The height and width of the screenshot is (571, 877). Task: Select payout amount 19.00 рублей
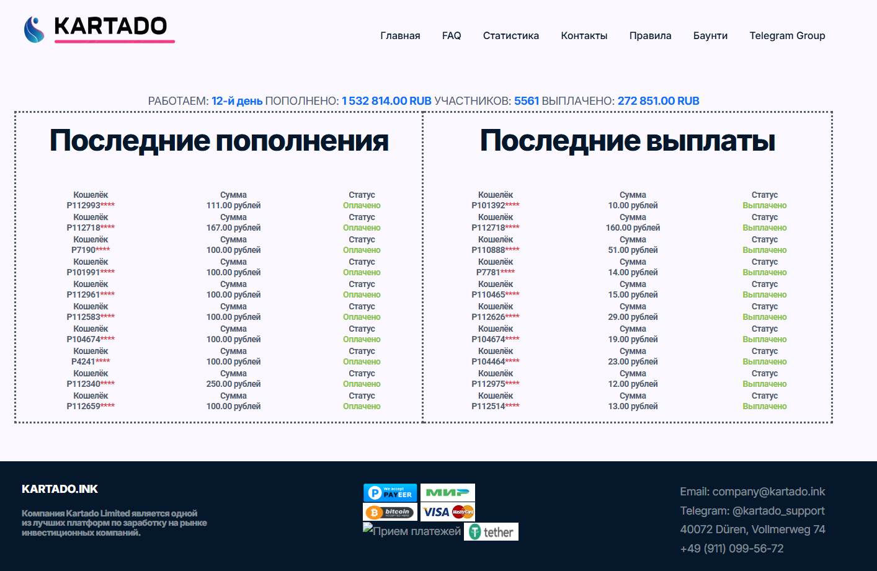tap(633, 339)
